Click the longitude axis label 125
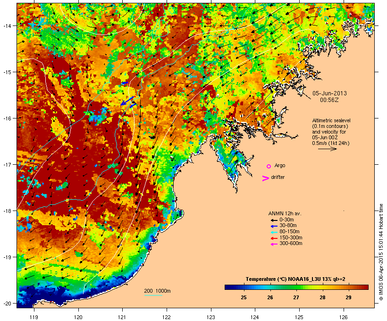Screen dimensions: 387x321 coord(299,317)
